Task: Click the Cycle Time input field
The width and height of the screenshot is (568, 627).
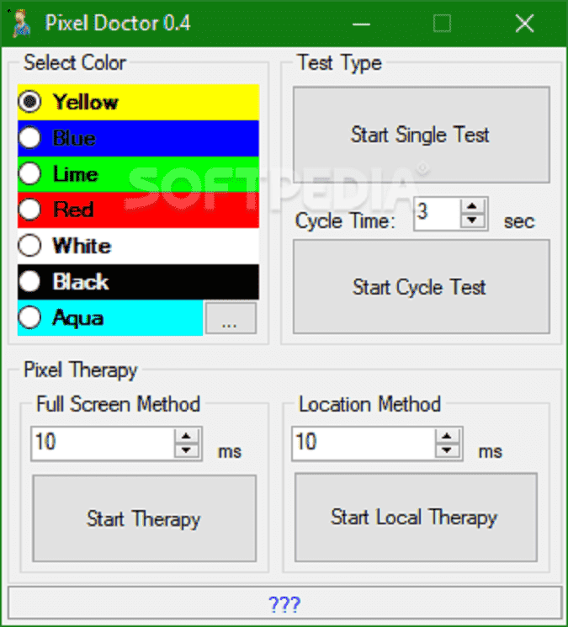Action: pyautogui.click(x=436, y=213)
